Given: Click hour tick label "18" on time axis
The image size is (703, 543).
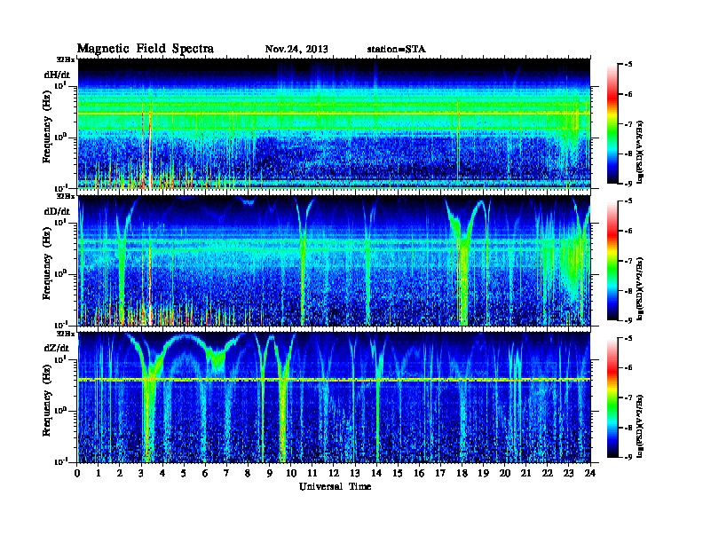Looking at the screenshot, I should click(x=462, y=473).
